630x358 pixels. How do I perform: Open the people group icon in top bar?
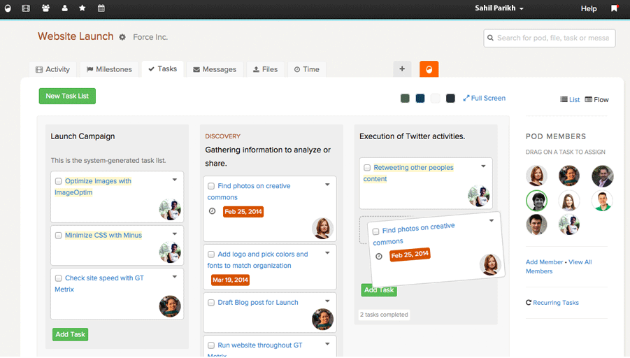pos(45,8)
